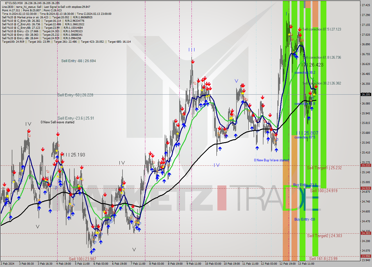Click the 'I I I 25.807' wave label

(307, 133)
